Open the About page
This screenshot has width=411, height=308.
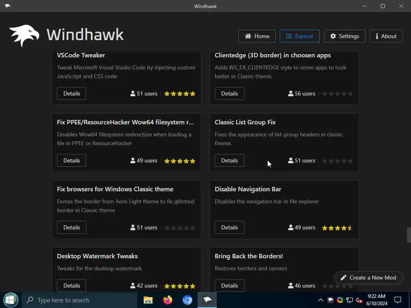(386, 36)
